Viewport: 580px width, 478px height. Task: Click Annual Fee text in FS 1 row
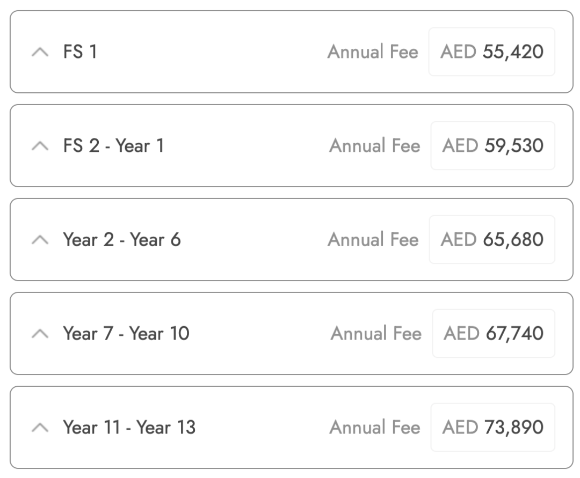pyautogui.click(x=373, y=52)
